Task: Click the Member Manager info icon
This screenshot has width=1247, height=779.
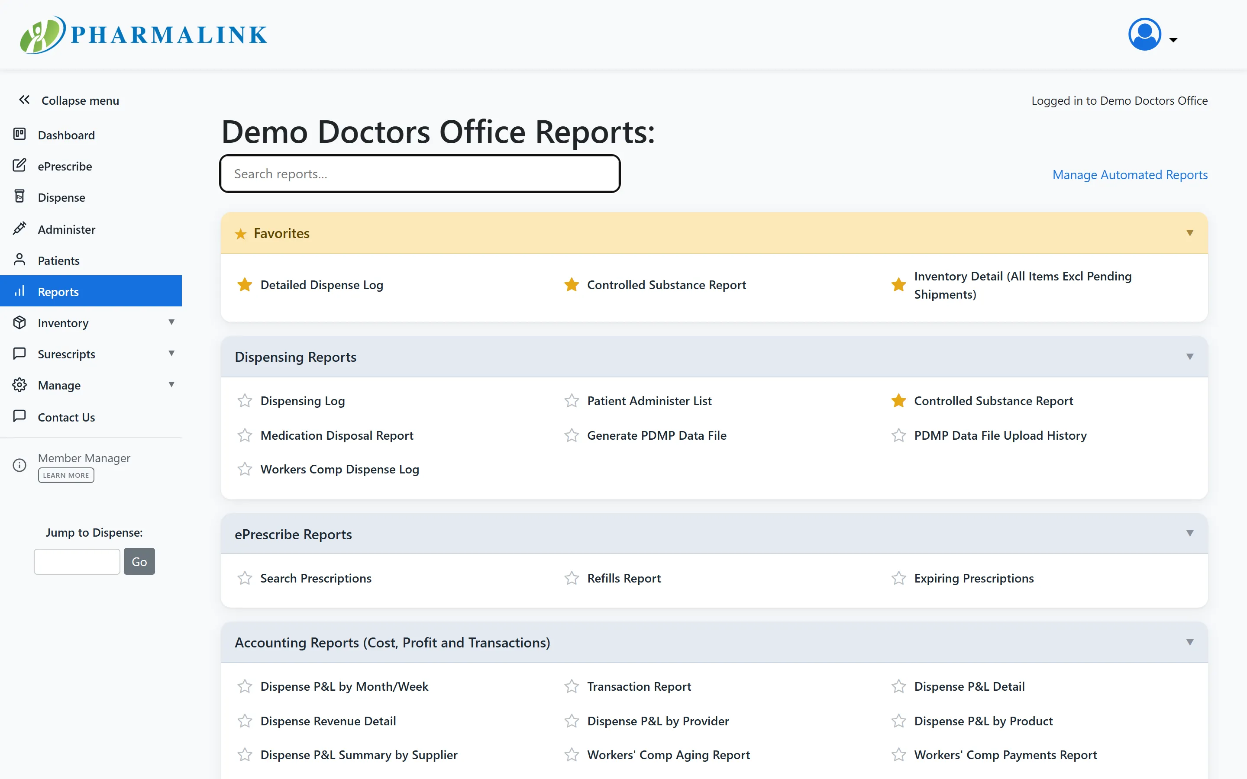Action: (x=19, y=466)
